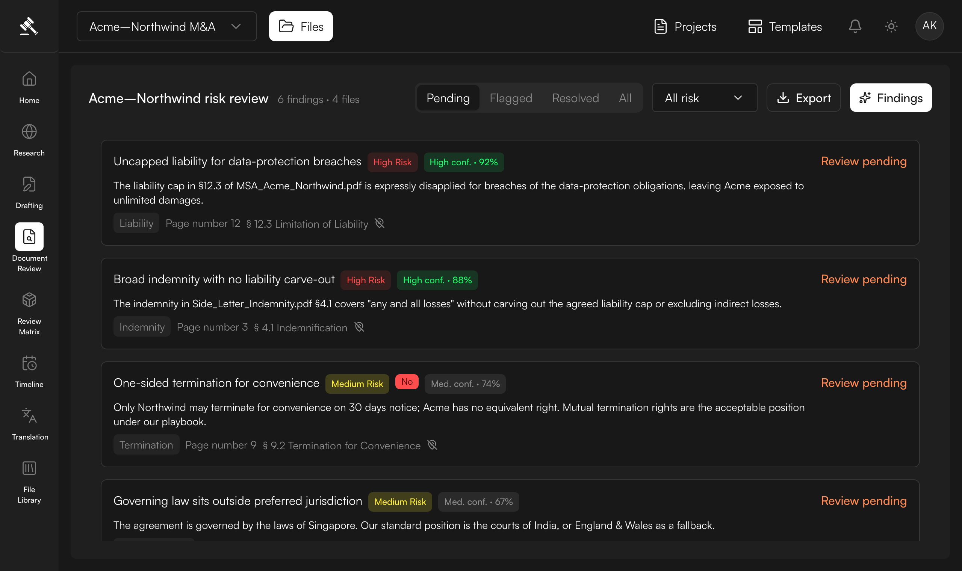Image resolution: width=962 pixels, height=571 pixels.
Task: Open the Home sidebar icon
Action: 29,79
